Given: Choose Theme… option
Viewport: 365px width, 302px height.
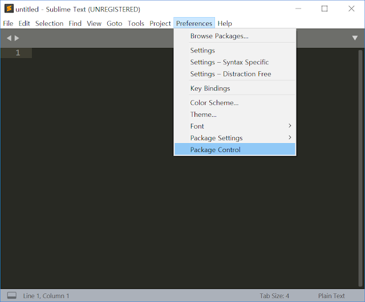Looking at the screenshot, I should point(235,115).
